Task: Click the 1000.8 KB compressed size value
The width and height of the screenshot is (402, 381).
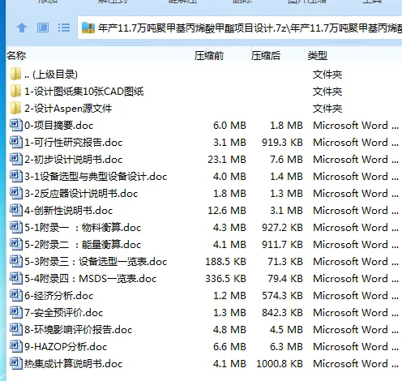Action: point(280,364)
